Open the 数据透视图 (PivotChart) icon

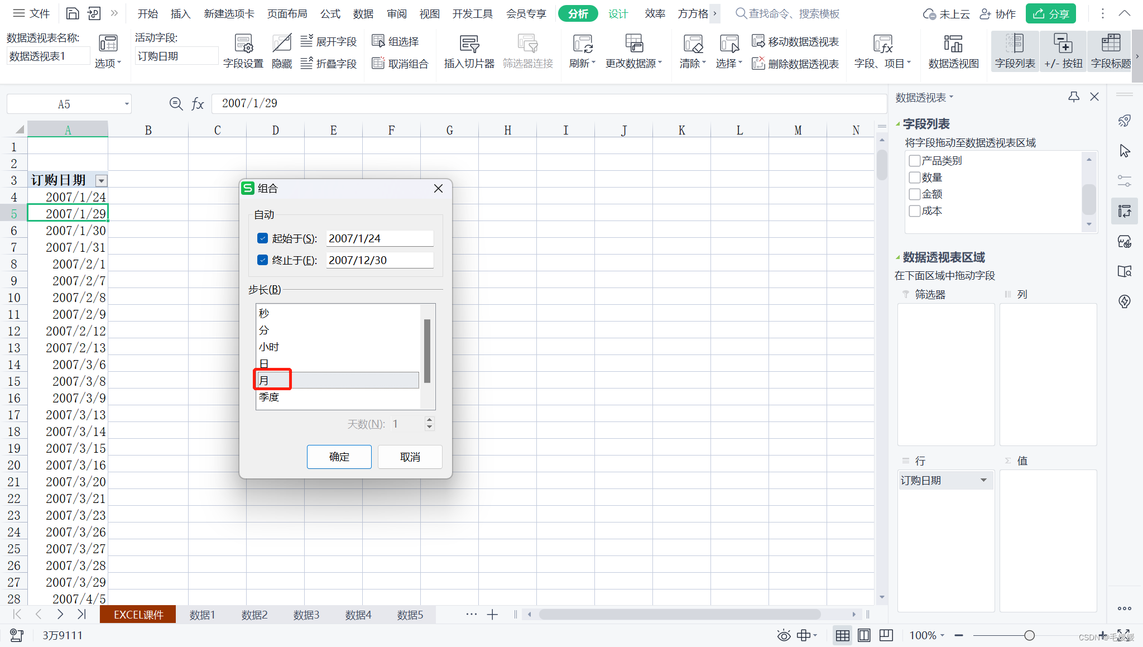pyautogui.click(x=953, y=44)
